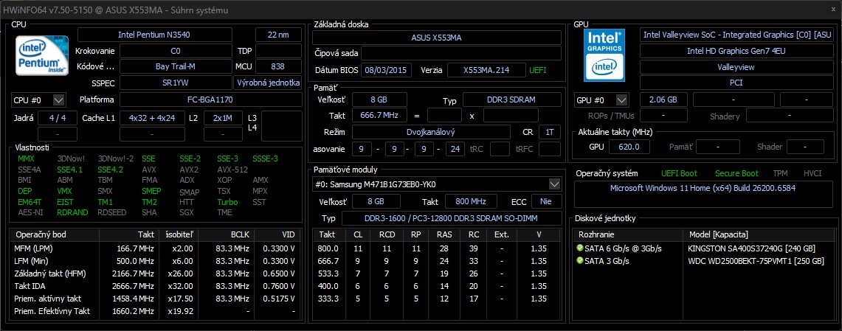The width and height of the screenshot is (842, 331).
Task: Open the CPU #0 selector dropdown
Action: coord(59,100)
